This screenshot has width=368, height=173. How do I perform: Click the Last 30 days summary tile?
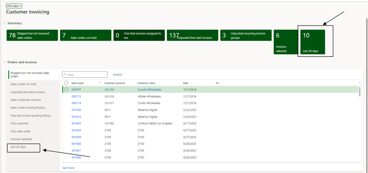(x=312, y=42)
